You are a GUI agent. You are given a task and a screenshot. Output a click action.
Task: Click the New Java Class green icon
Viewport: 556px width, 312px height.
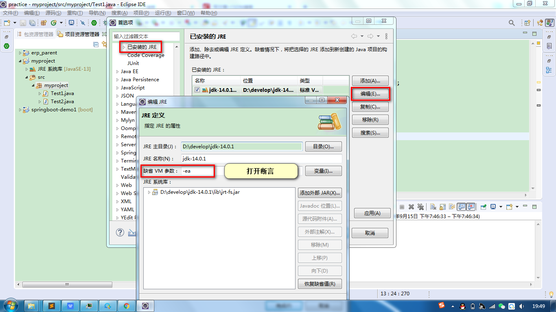(53, 23)
